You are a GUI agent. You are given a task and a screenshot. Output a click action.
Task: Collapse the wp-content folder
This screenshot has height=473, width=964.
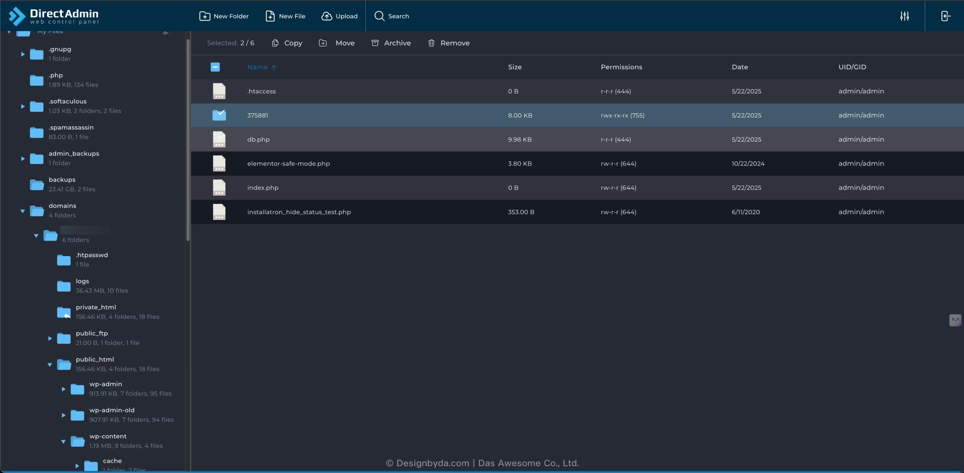(x=63, y=441)
